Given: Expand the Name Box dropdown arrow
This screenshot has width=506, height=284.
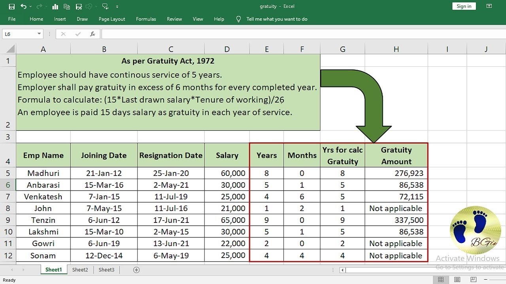Looking at the screenshot, I should point(39,34).
